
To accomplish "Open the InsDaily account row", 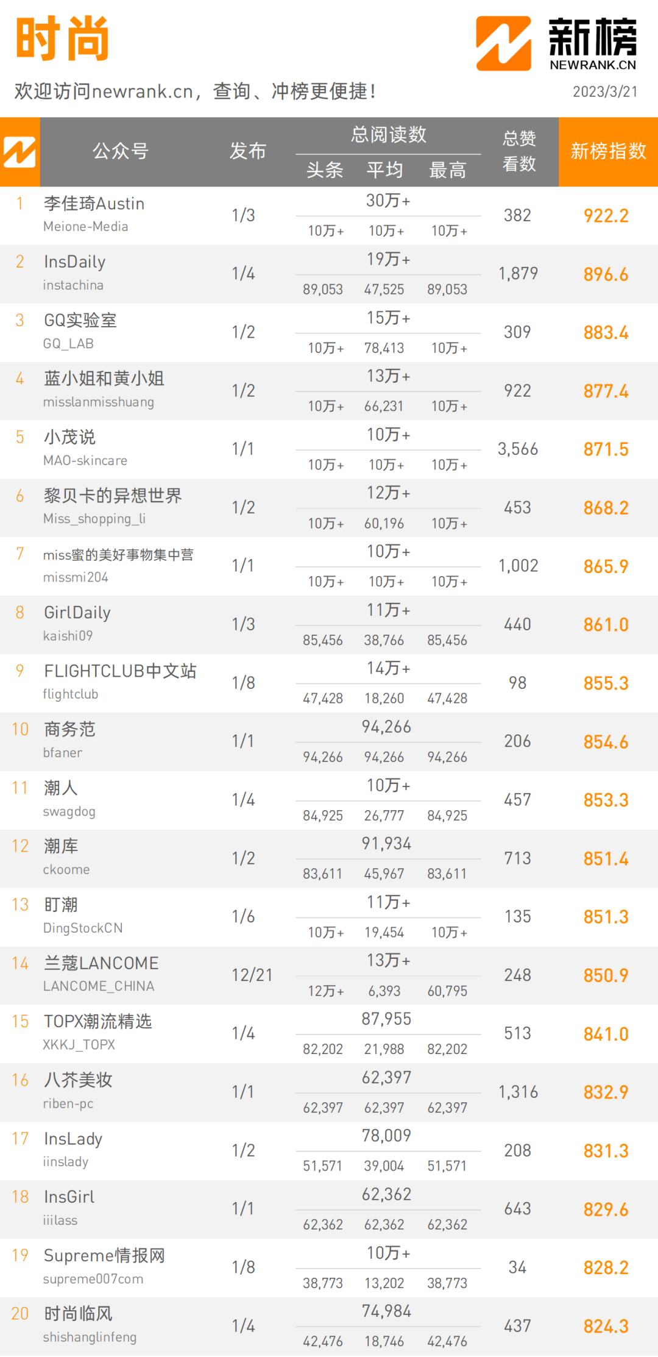I will tap(329, 274).
